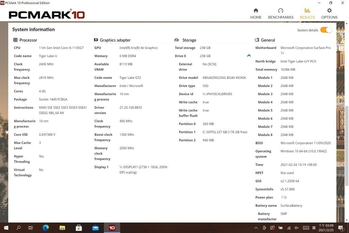Click the 'Tiger Lake-U' code name value
The image size is (349, 233).
[48, 56]
